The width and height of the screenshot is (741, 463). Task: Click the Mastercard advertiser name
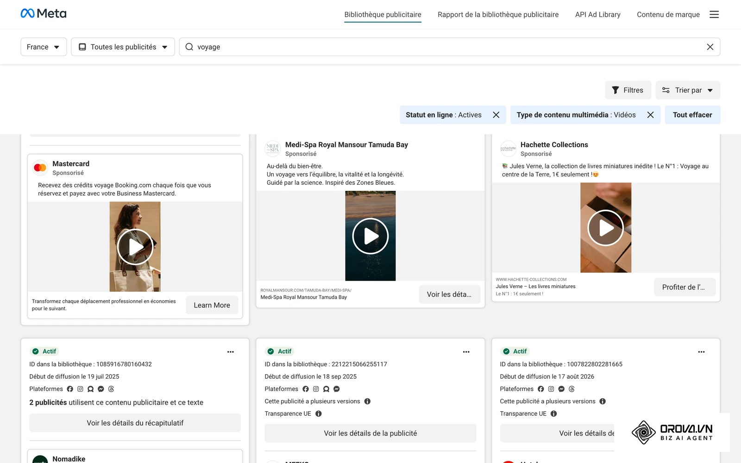(x=71, y=163)
